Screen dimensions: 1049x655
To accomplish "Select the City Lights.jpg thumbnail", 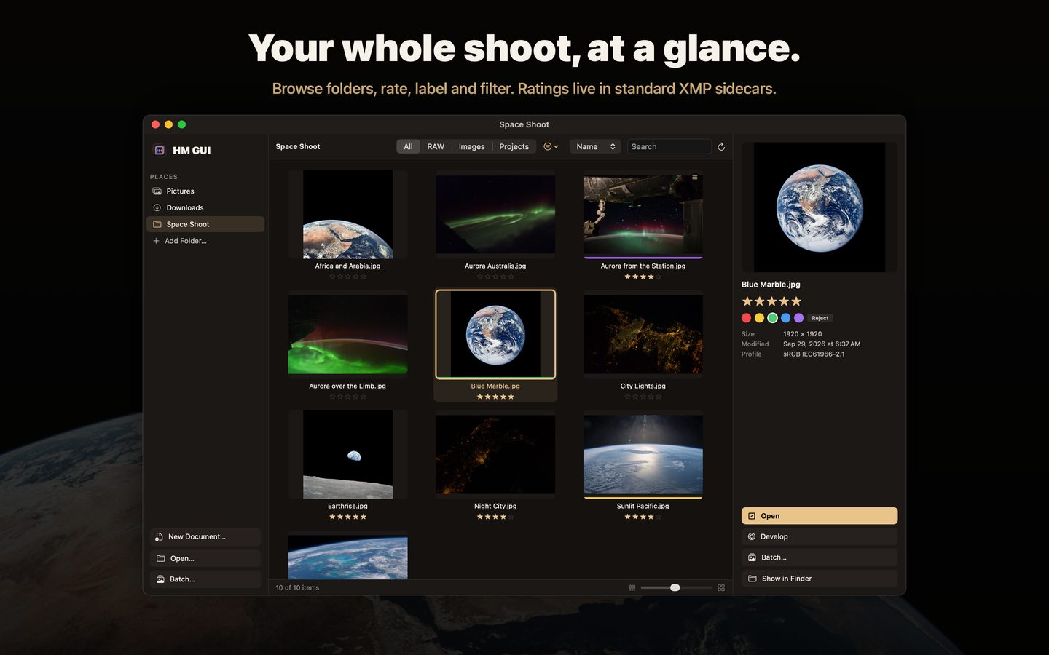I will click(x=643, y=334).
